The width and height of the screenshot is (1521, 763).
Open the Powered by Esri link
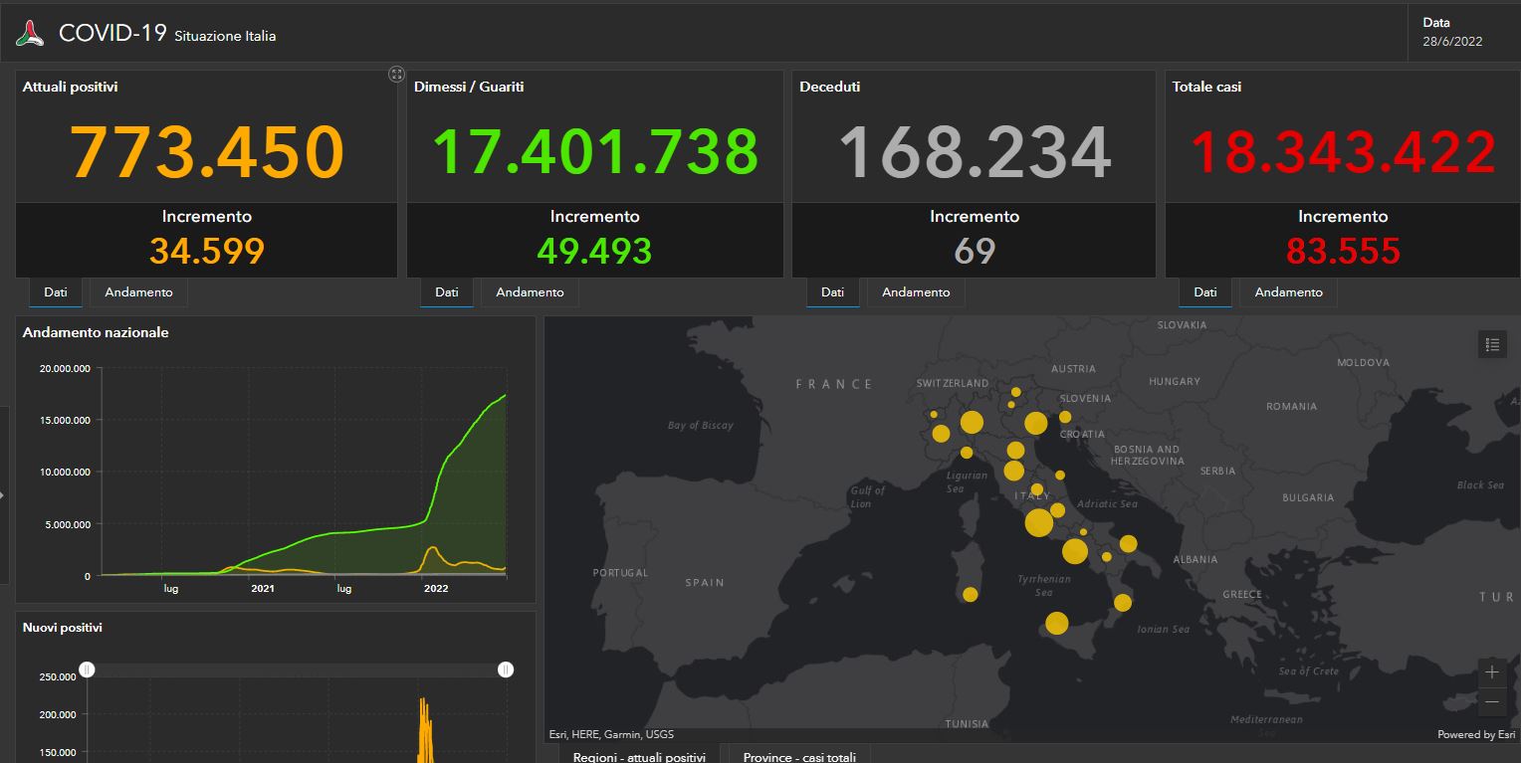1476,735
